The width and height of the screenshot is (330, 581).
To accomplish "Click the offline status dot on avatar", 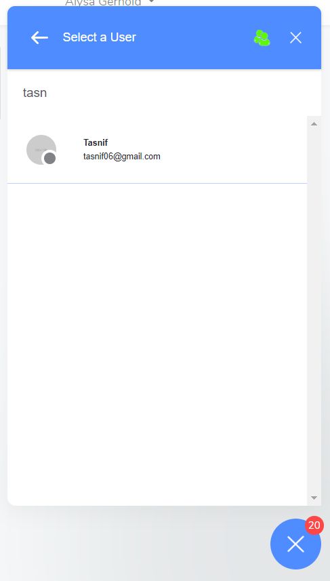I will tap(49, 159).
